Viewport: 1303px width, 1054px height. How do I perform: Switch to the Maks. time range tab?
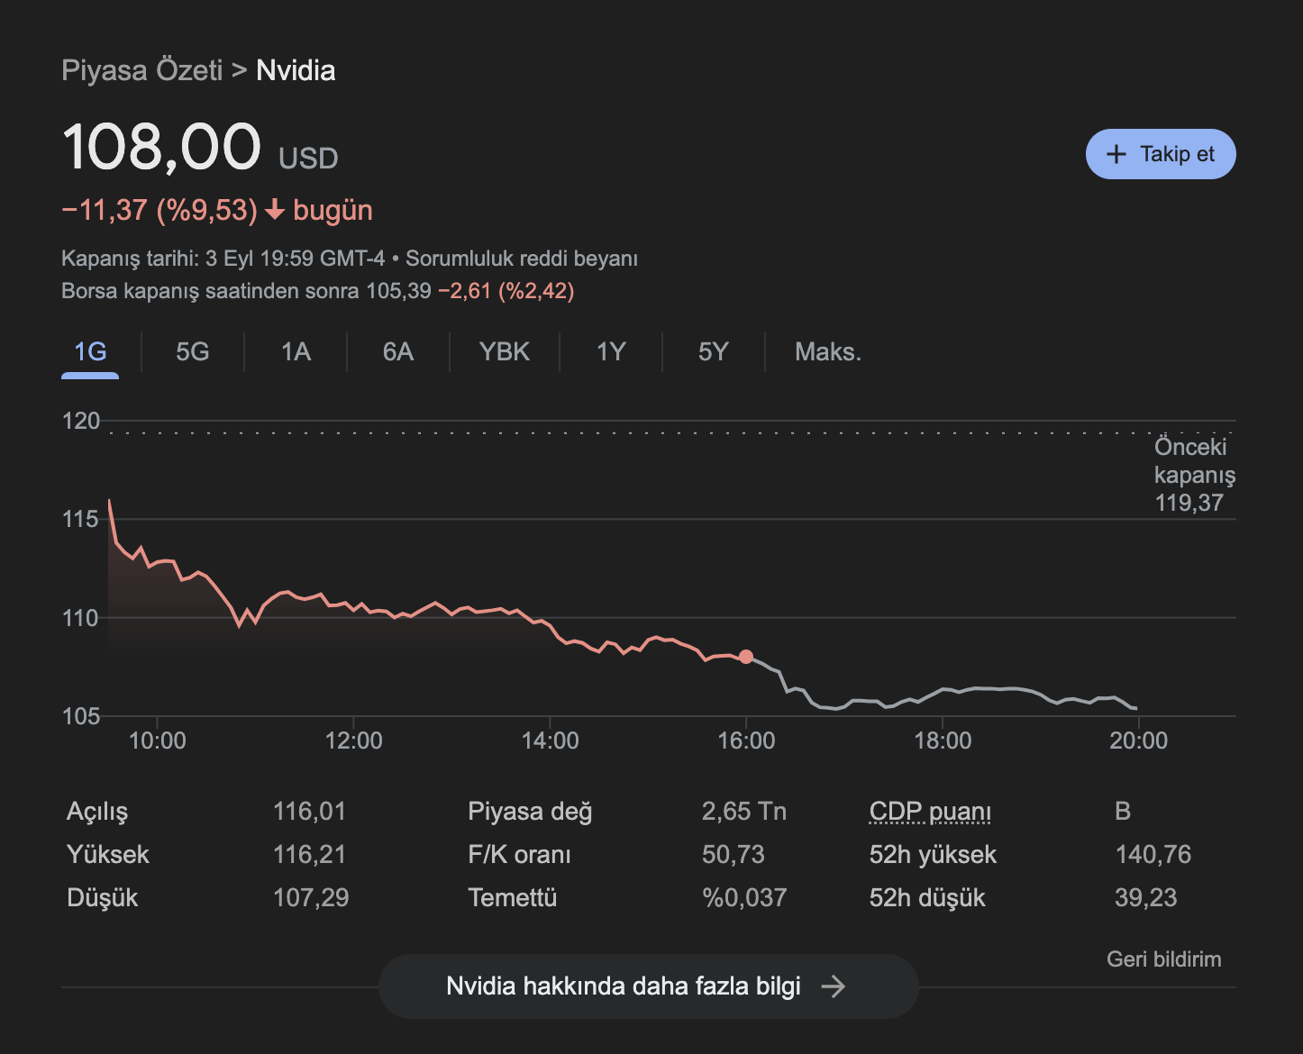click(828, 351)
